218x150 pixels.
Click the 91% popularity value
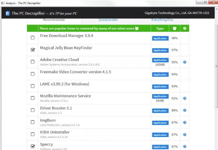(x=175, y=98)
